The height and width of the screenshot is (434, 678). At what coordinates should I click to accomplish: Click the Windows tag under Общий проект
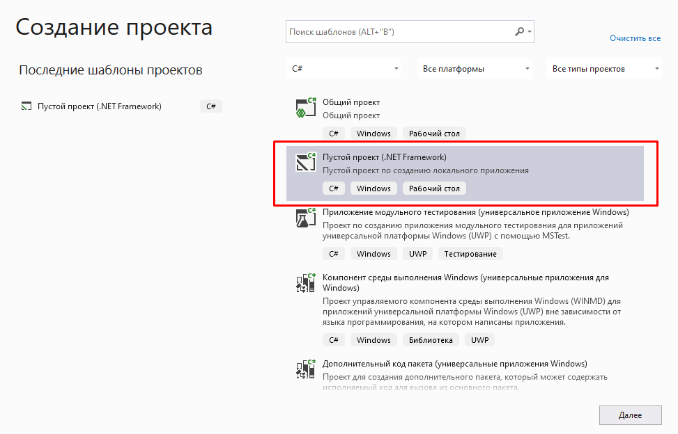[x=373, y=134]
